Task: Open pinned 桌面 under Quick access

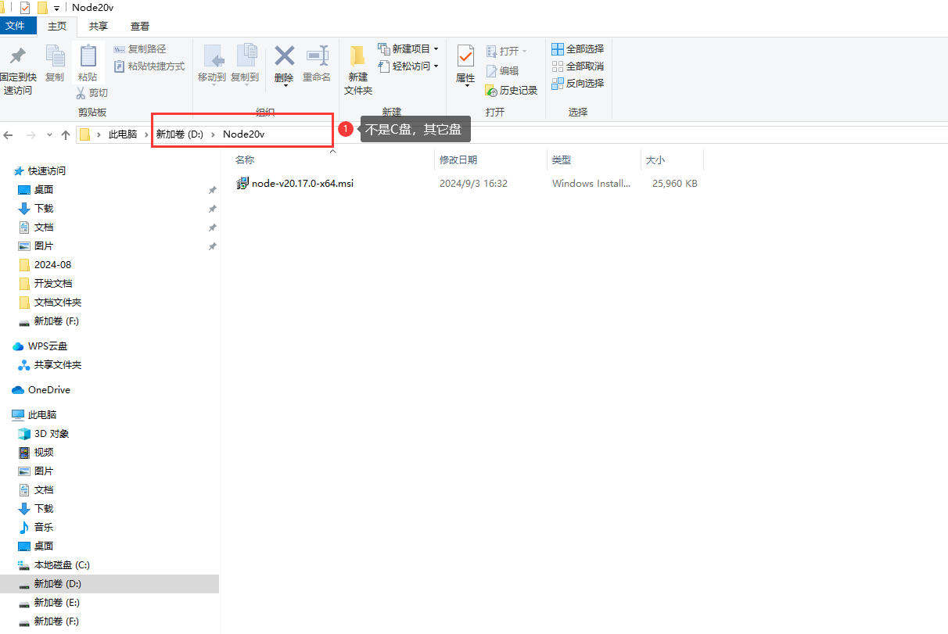Action: coord(44,190)
